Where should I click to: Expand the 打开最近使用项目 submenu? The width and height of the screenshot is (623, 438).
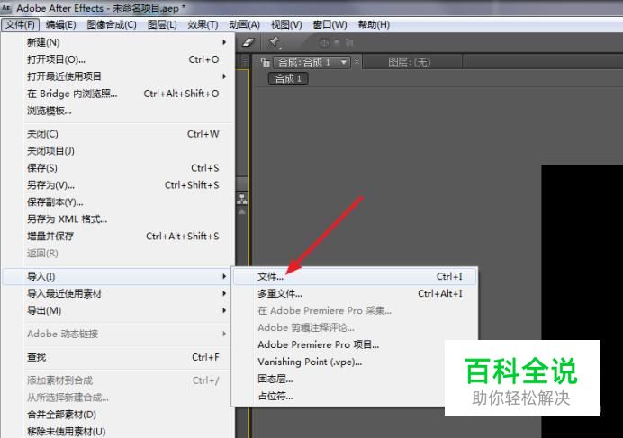pos(118,76)
